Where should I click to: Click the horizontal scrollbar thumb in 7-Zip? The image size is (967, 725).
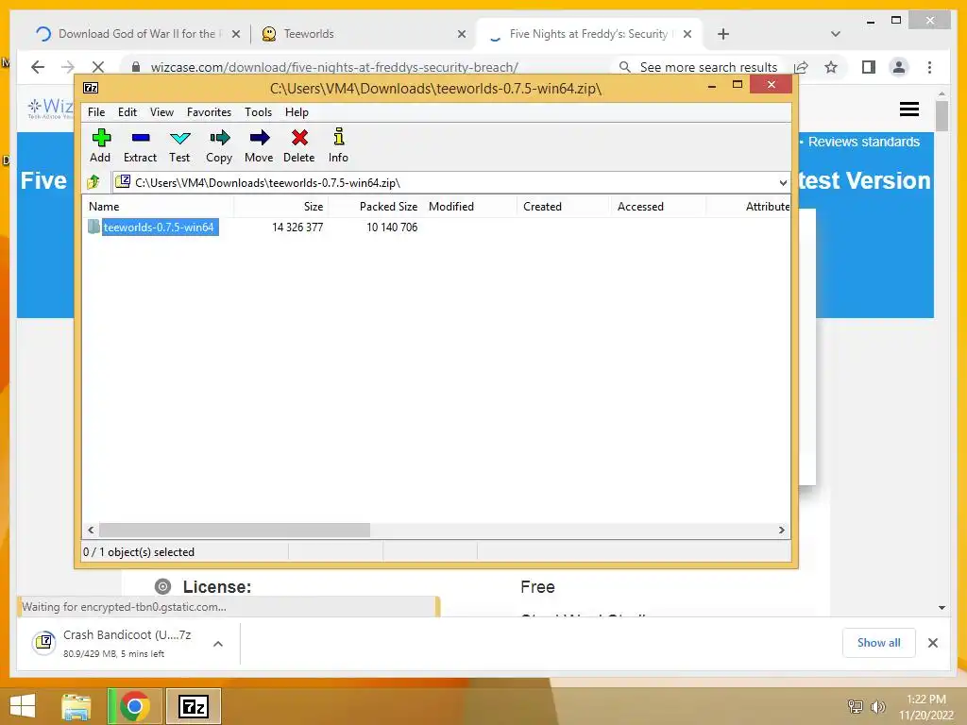(234, 531)
